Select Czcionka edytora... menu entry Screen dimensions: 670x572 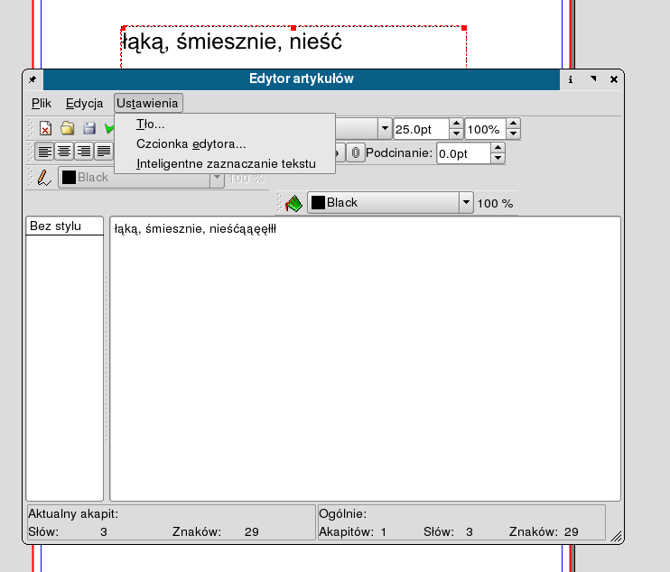click(191, 143)
